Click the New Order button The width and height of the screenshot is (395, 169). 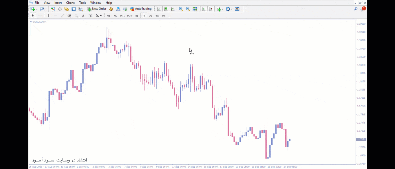(x=97, y=9)
